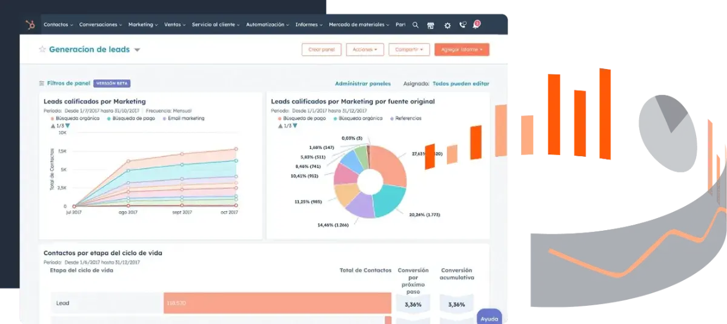Viewport: 727px width, 324px height.
Task: Open the Ventas menu
Action: point(175,25)
